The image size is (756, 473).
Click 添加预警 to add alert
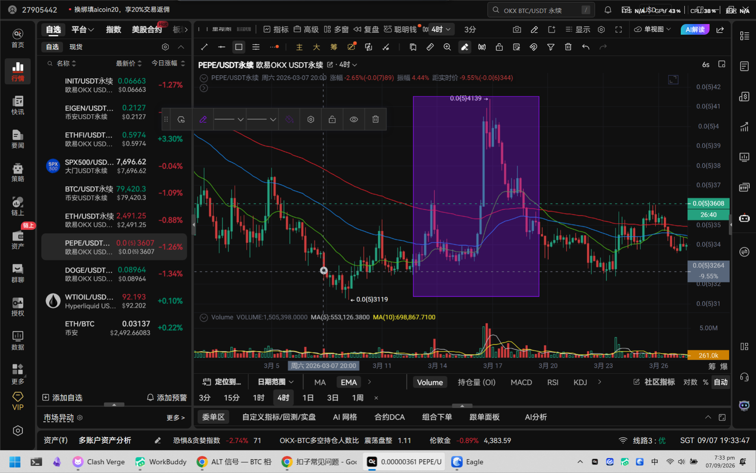167,398
